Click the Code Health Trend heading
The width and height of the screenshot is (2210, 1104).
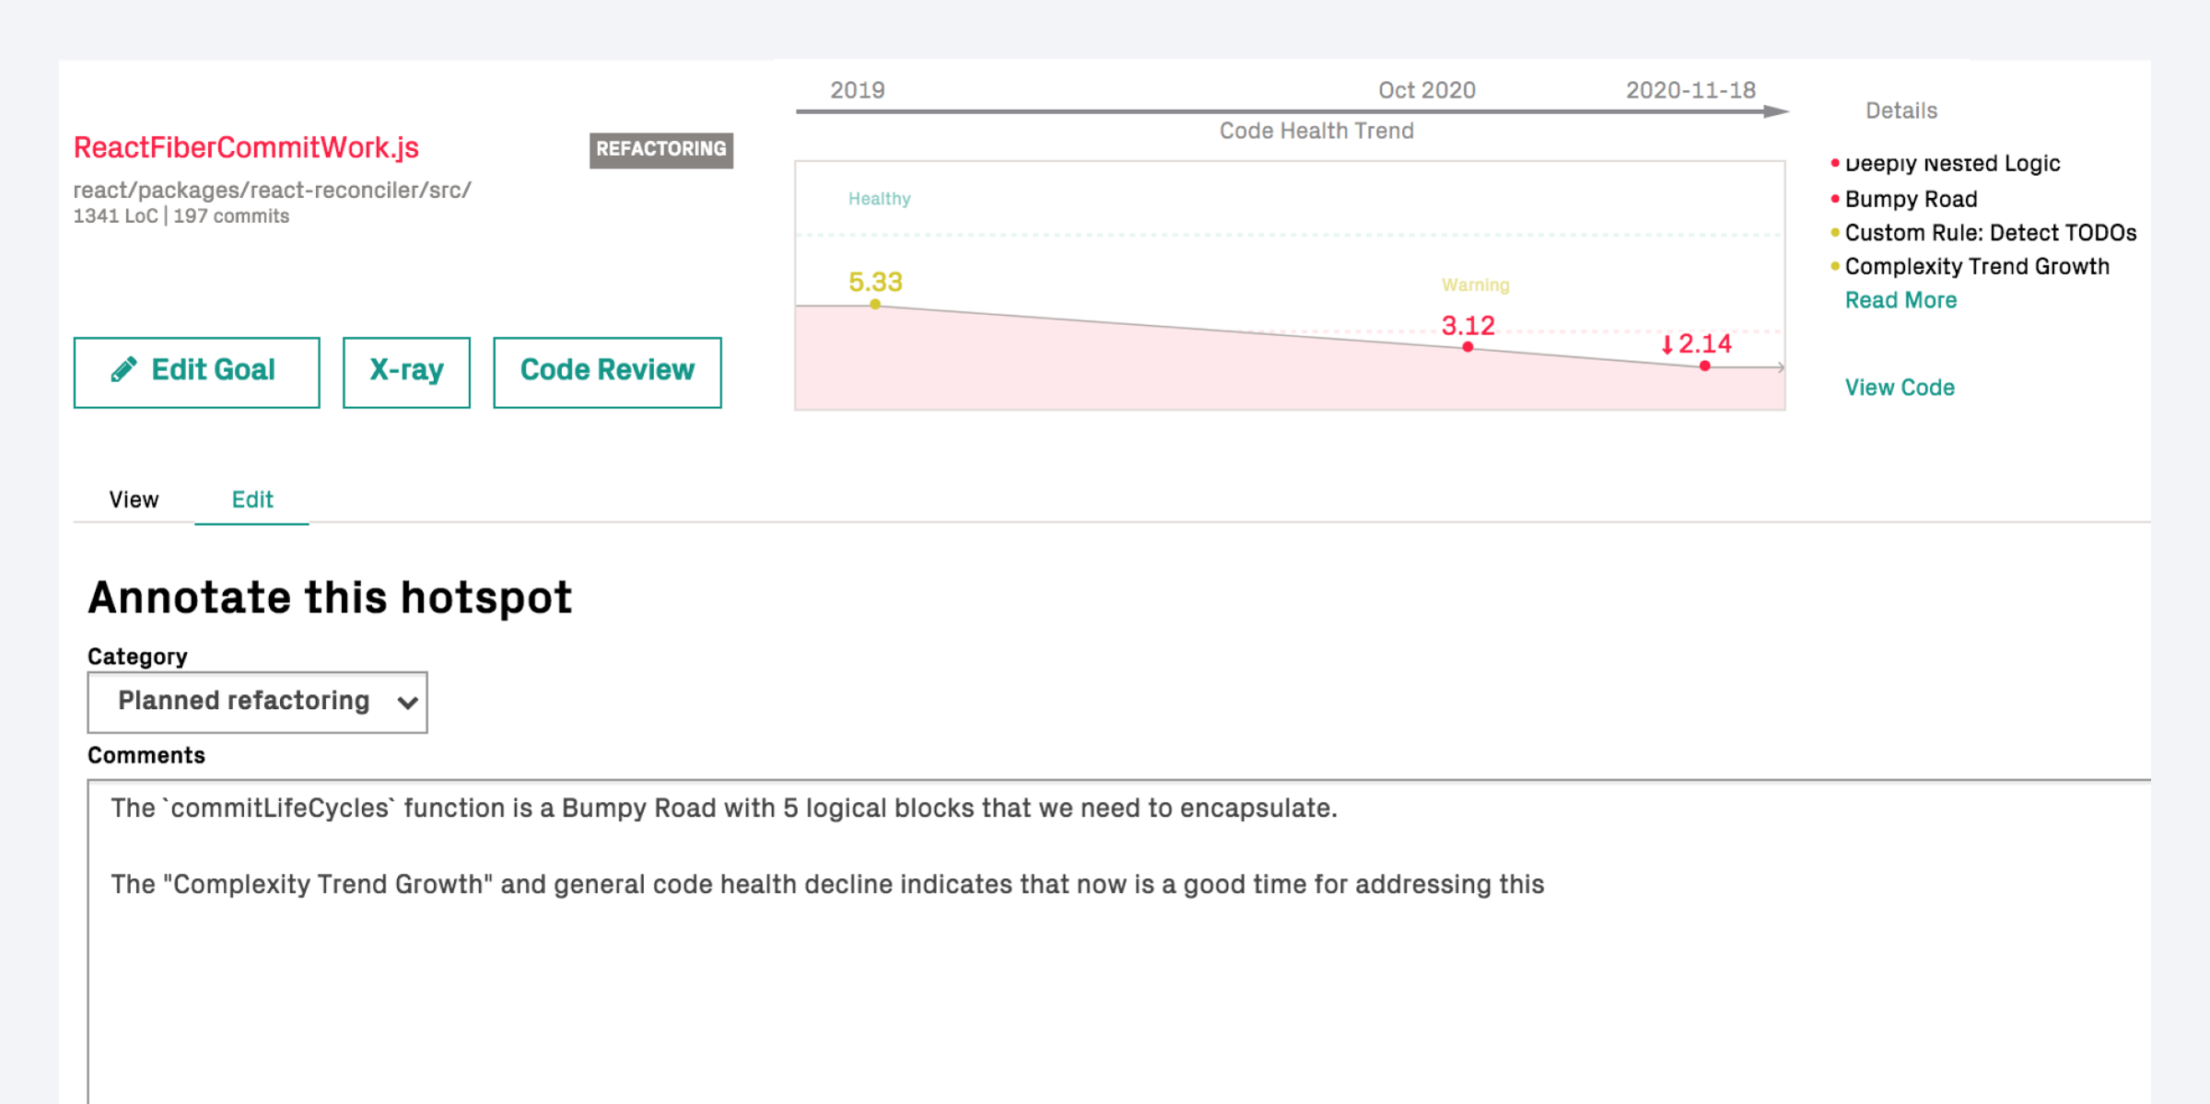tap(1316, 131)
